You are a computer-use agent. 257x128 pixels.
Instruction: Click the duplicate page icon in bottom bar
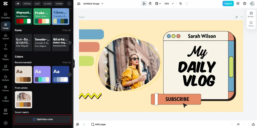point(77,124)
